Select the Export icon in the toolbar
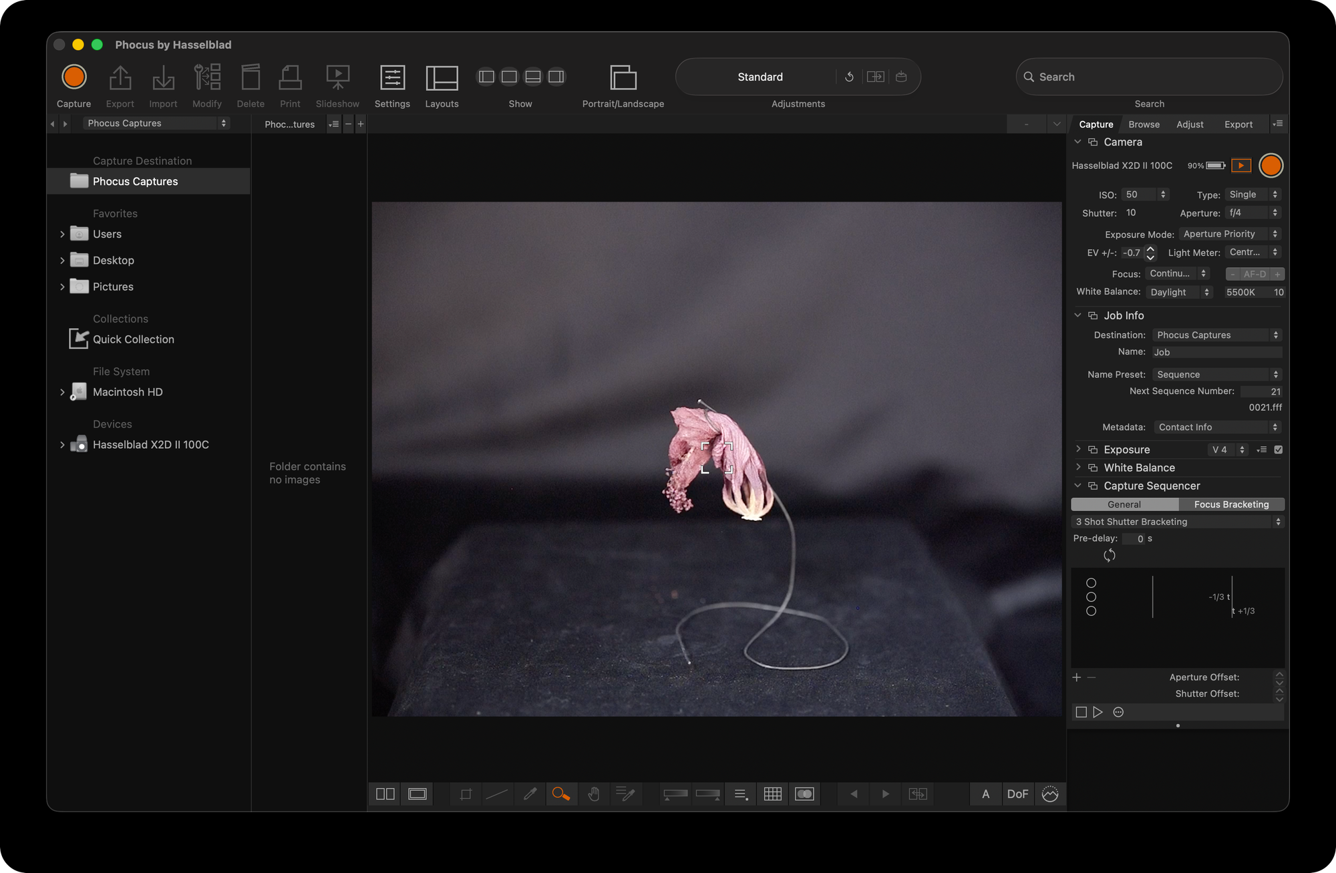Screen dimensions: 1336x873 120,77
